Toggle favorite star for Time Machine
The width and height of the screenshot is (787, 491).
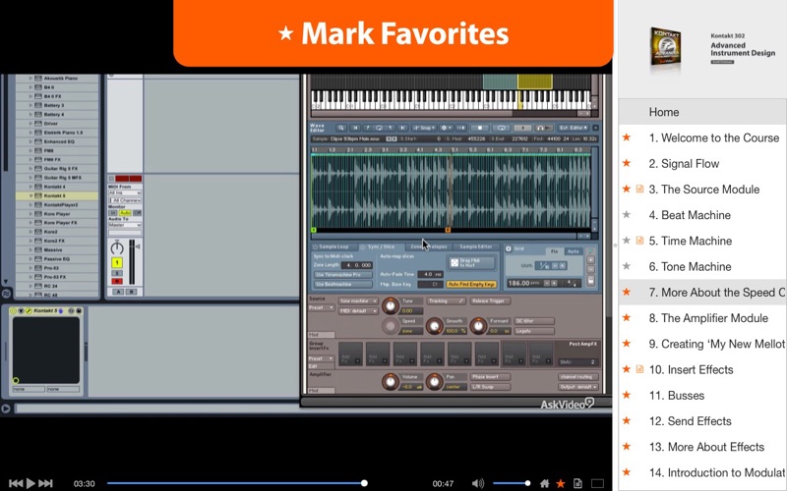pos(627,241)
